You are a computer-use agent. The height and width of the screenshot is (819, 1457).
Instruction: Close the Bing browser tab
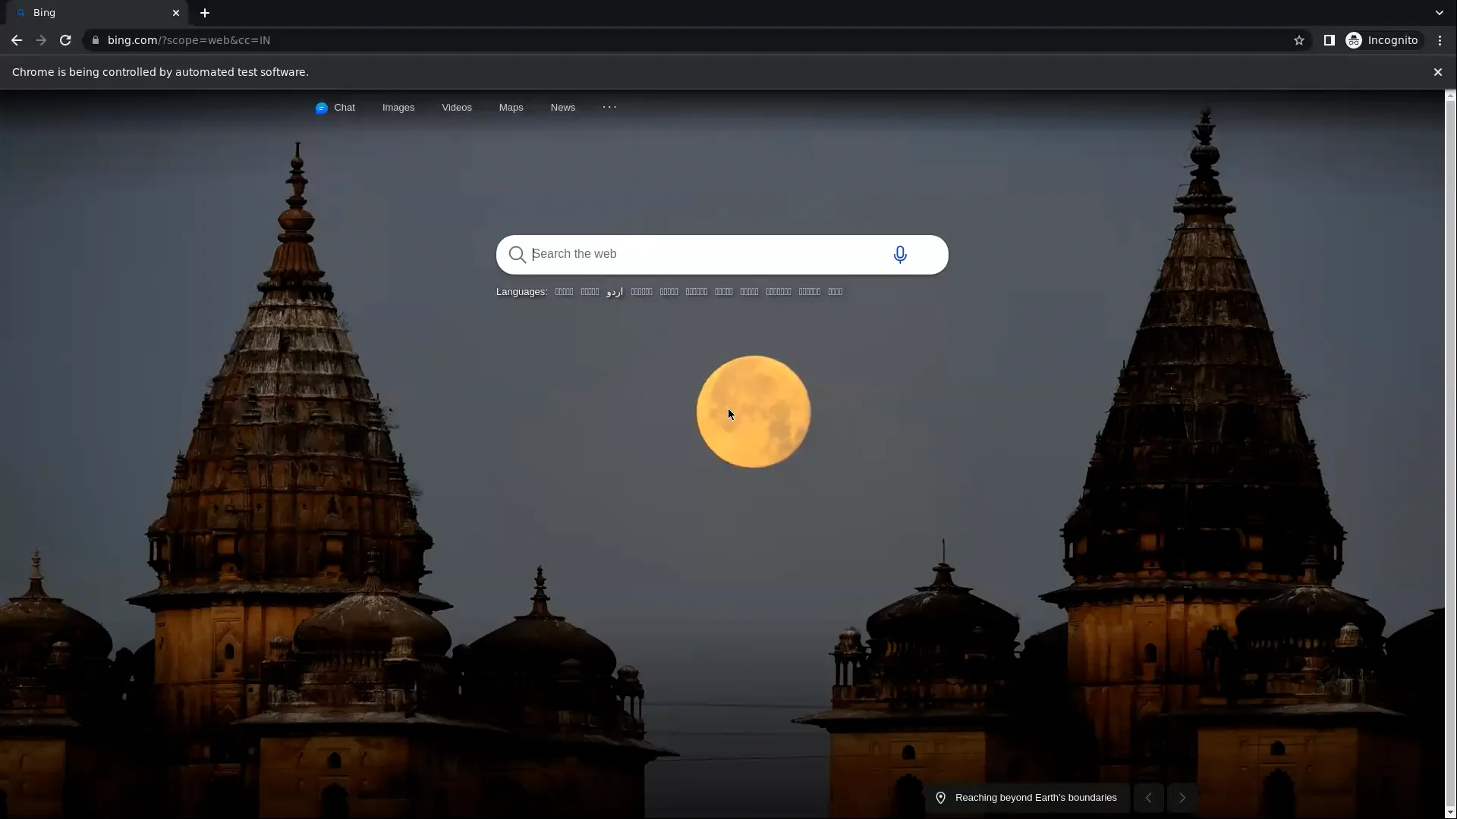pyautogui.click(x=176, y=13)
